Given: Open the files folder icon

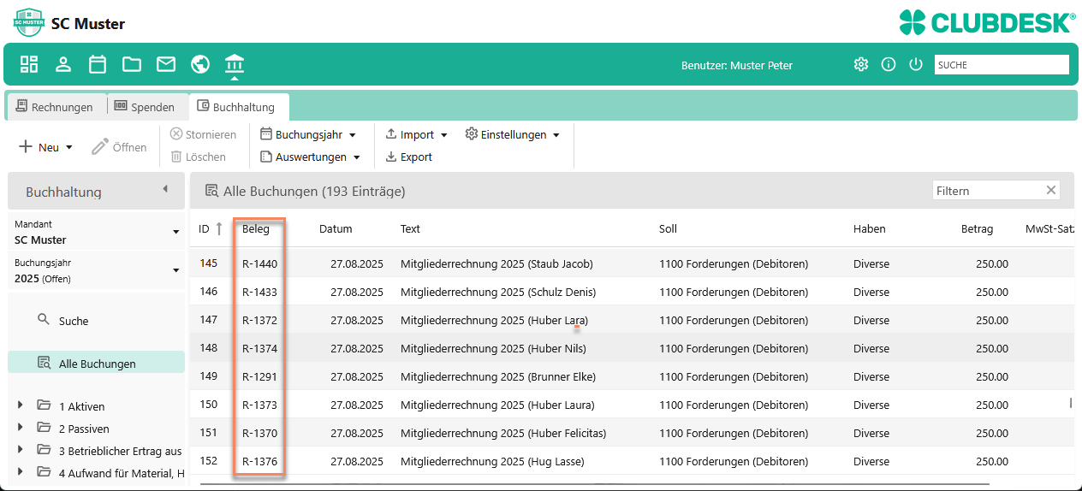Looking at the screenshot, I should tap(132, 64).
